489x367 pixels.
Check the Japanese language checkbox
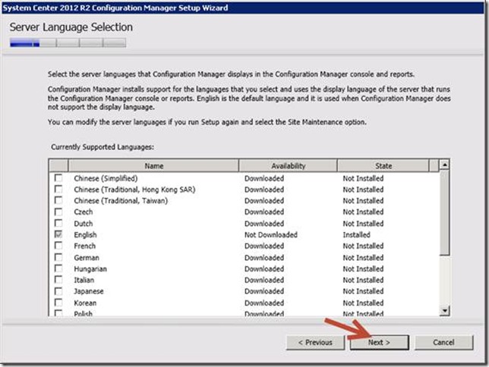point(58,292)
